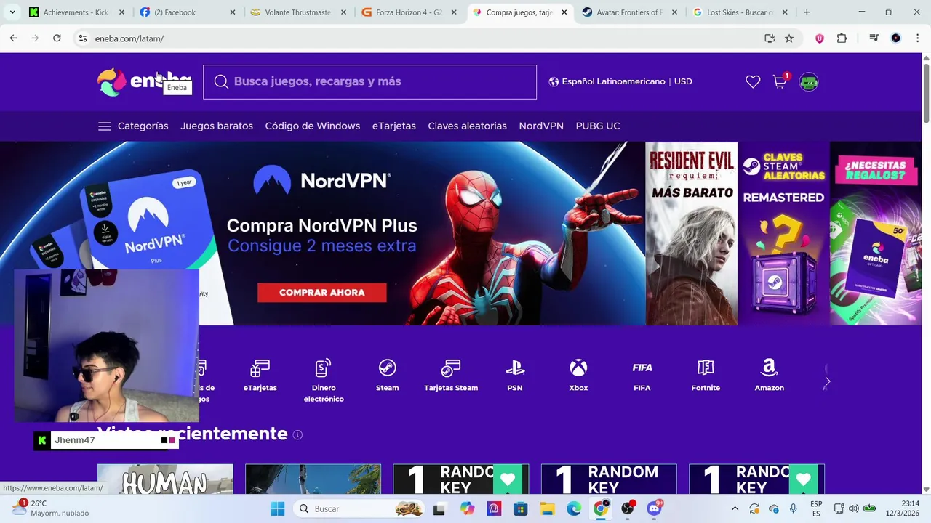The image size is (931, 523).
Task: Open the weather widget showing 26°C
Action: coord(51,508)
